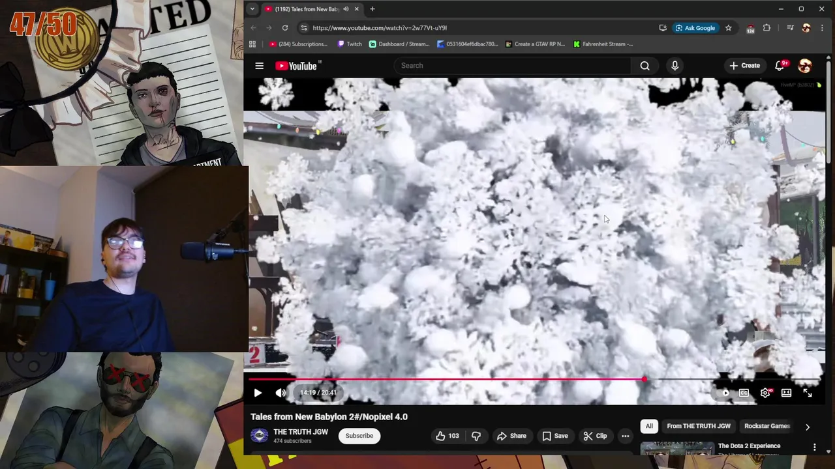Select From THE TRUTH JGW chip
Image resolution: width=835 pixels, height=469 pixels.
(698, 426)
